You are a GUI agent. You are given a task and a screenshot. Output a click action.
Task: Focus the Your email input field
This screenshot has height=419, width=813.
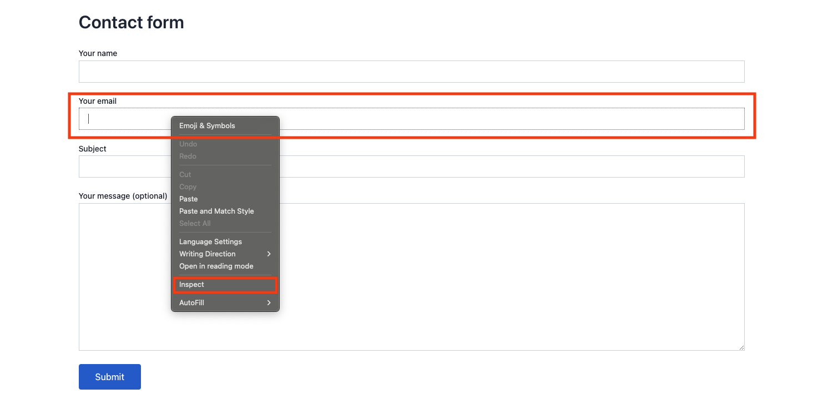[411, 119]
